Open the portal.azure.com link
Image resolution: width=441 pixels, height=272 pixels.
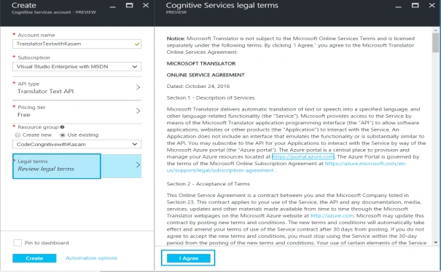[303, 156]
